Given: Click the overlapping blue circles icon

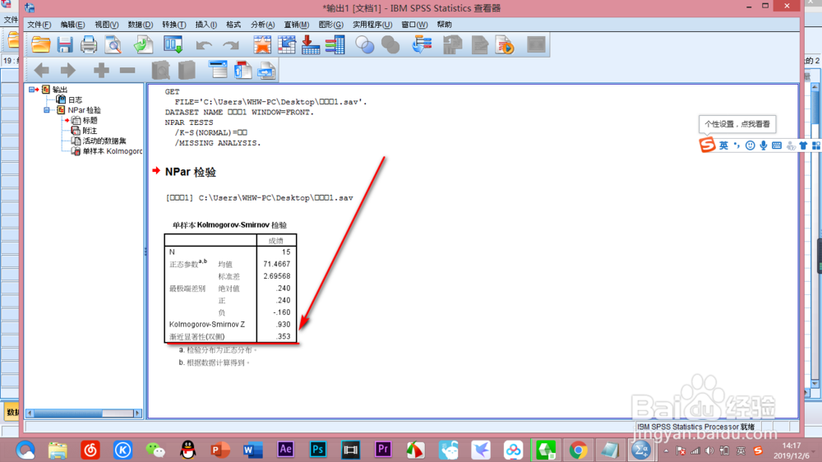Looking at the screenshot, I should (x=365, y=44).
